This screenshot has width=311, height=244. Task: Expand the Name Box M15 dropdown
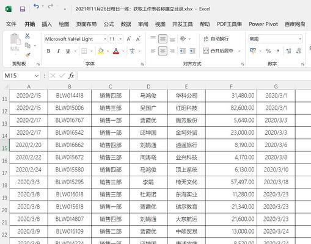point(37,76)
